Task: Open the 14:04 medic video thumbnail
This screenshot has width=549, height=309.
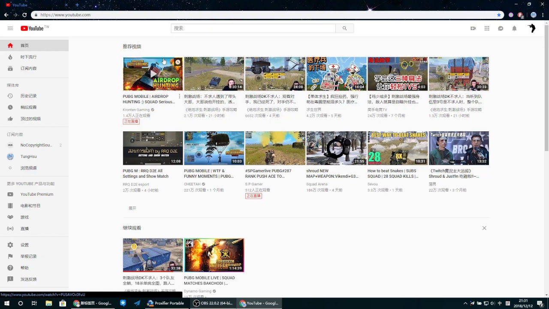Action: pos(336,74)
